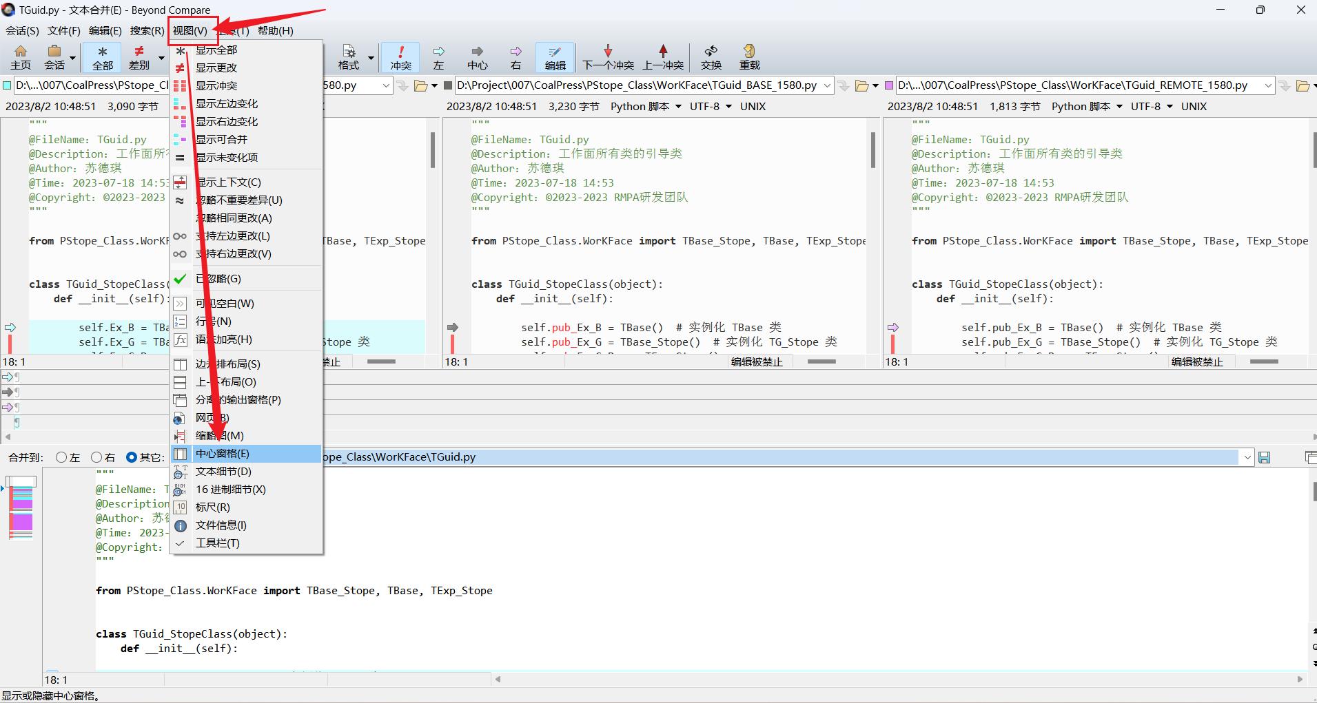1317x703 pixels.
Task: Open the 搜索(R) menu
Action: point(147,31)
